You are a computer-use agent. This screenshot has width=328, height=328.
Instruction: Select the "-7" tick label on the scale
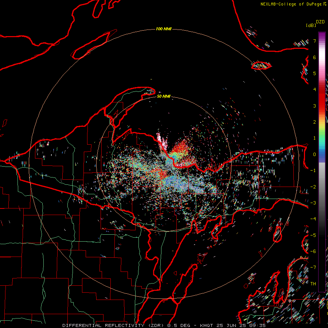(x=313, y=268)
